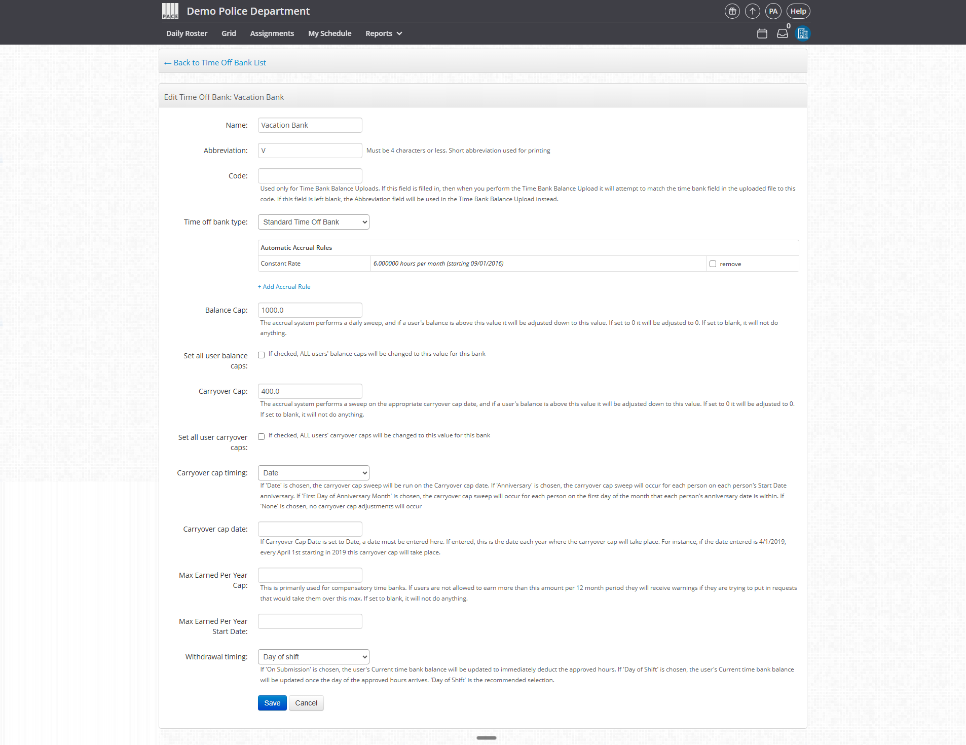
Task: Click the Edit Time Off Bank heading
Action: point(224,97)
